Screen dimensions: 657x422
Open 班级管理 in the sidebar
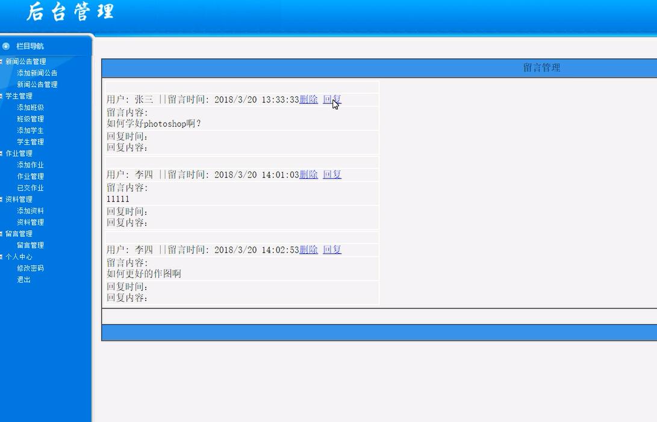[x=30, y=119]
